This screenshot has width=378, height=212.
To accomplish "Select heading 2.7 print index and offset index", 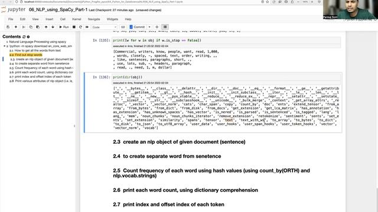I will pyautogui.click(x=168, y=204).
